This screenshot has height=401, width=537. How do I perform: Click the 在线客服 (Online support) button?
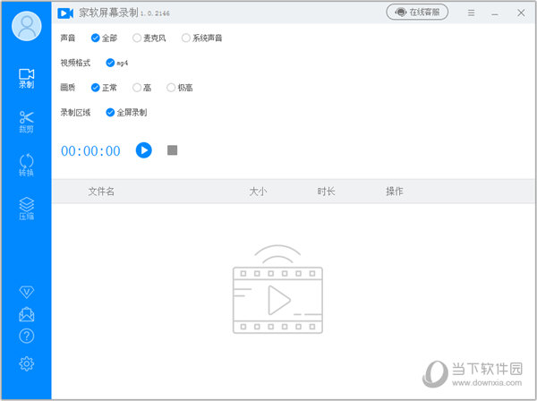pyautogui.click(x=420, y=13)
